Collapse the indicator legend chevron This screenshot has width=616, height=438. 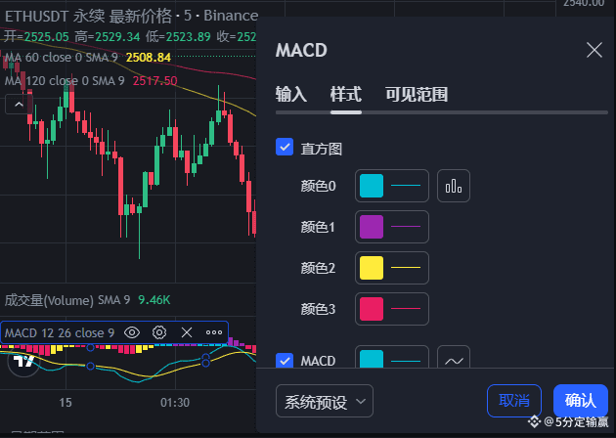[19, 105]
